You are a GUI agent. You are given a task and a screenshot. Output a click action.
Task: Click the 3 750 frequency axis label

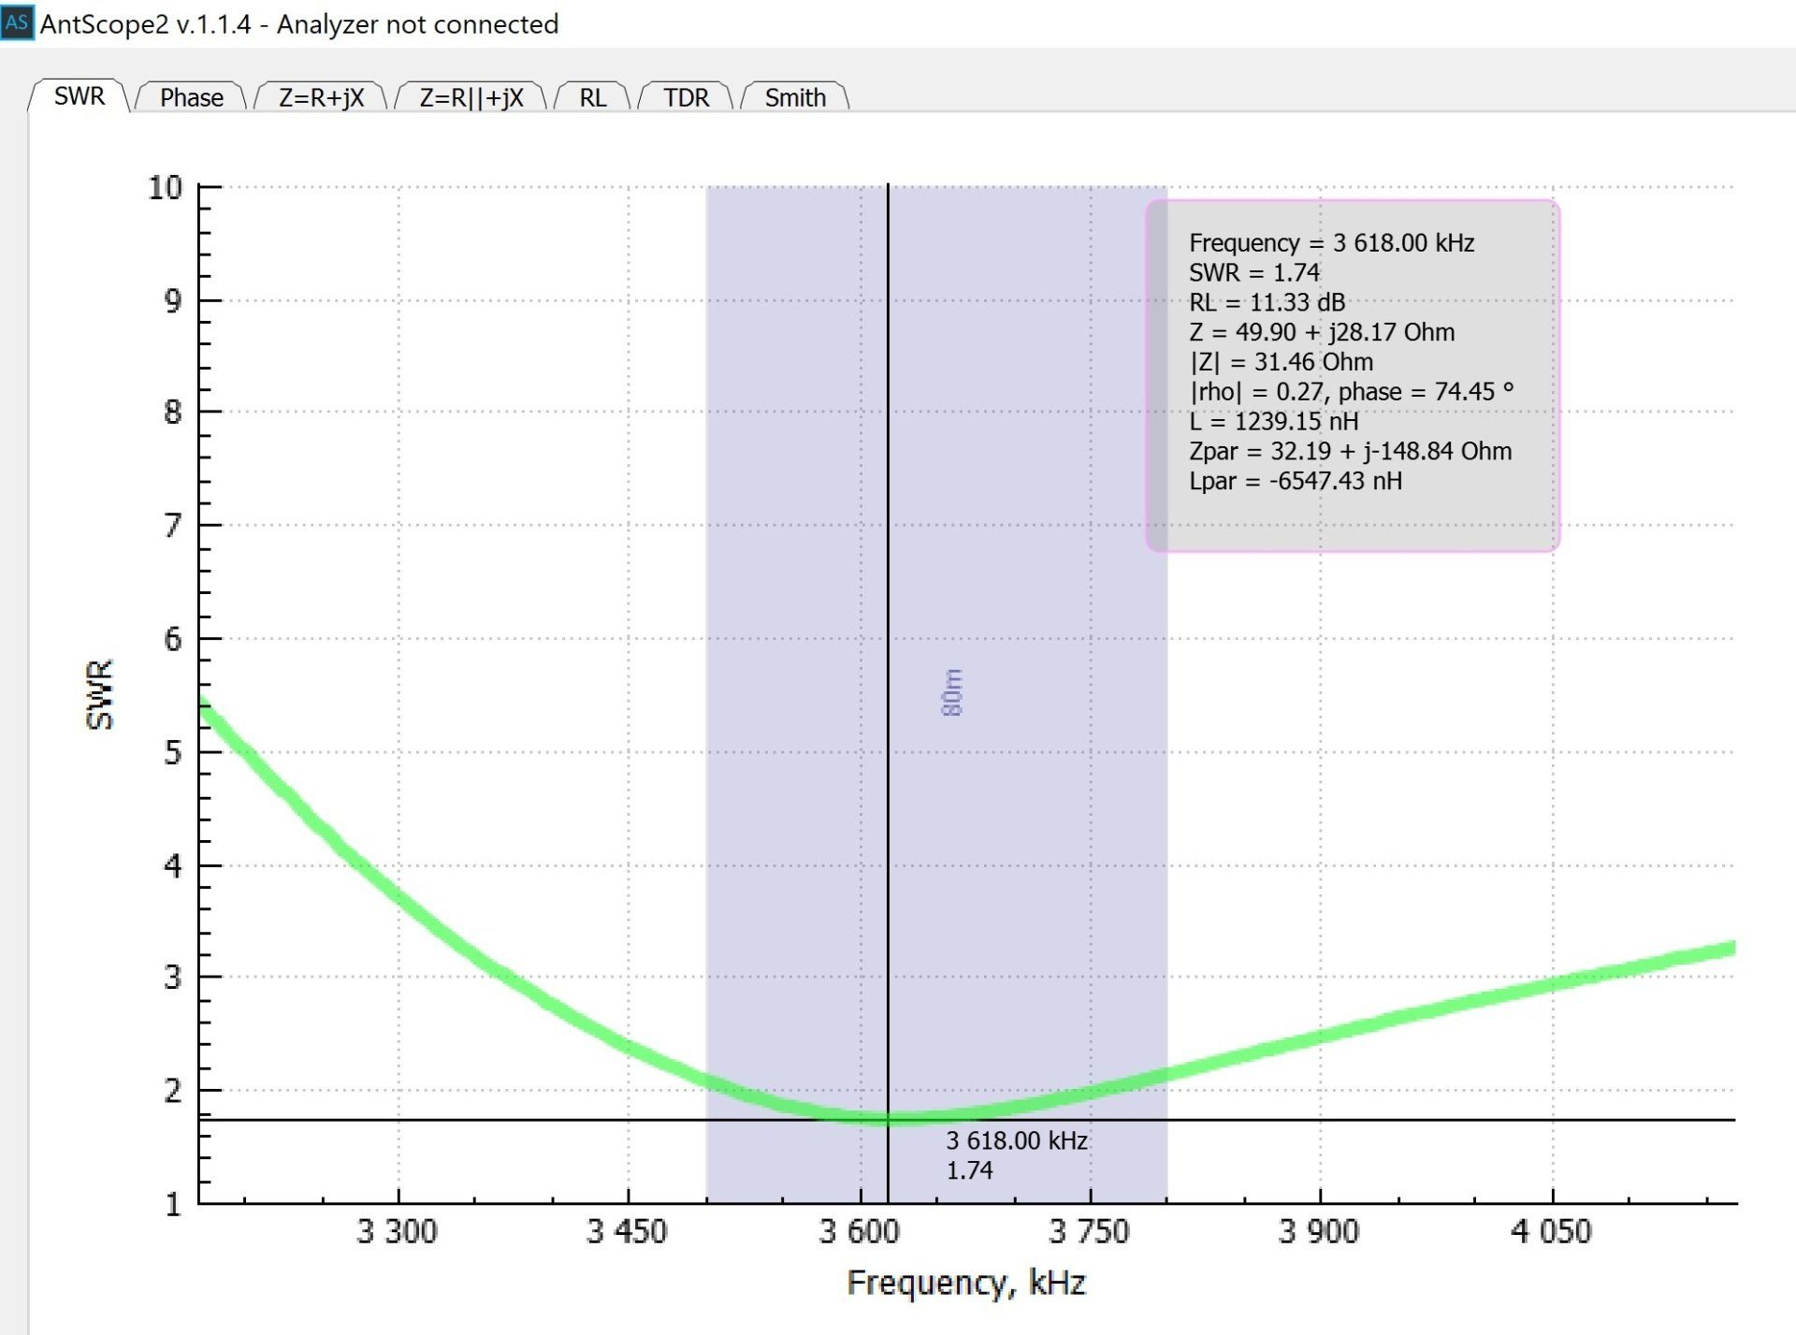[1089, 1231]
